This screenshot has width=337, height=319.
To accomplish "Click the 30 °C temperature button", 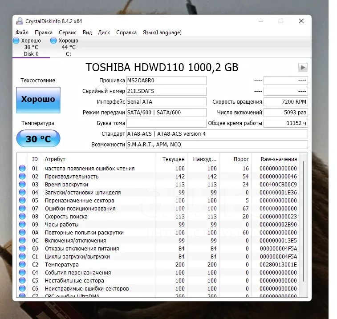I will coord(38,138).
